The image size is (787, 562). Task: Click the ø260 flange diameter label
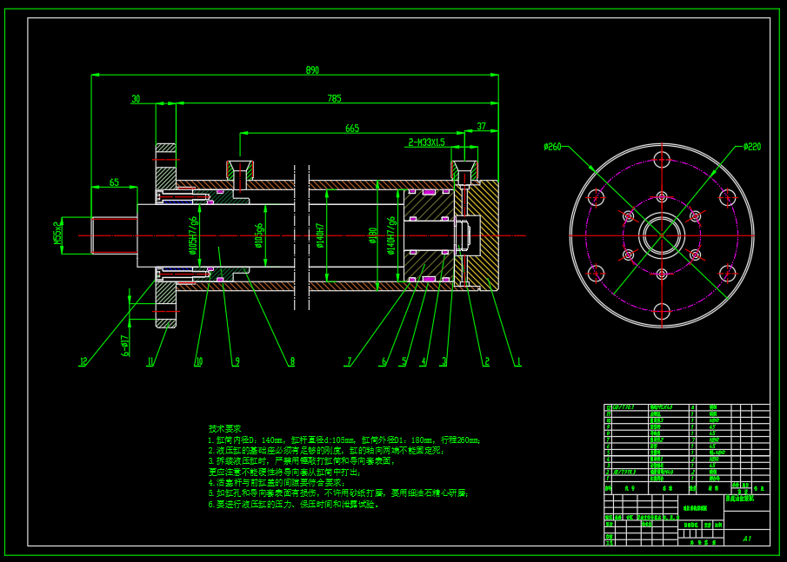552,147
